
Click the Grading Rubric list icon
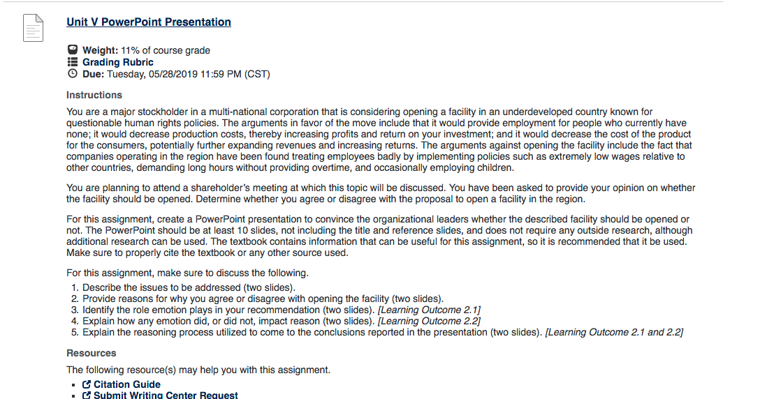[73, 62]
